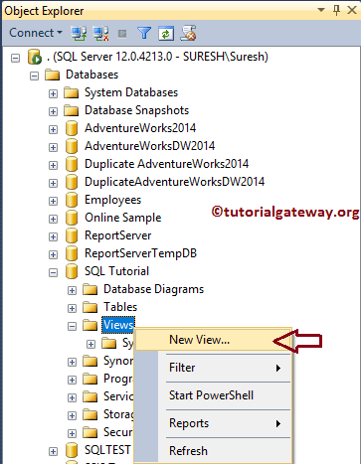Expand the Duplicate AdventureWorks2014 database

click(x=53, y=166)
